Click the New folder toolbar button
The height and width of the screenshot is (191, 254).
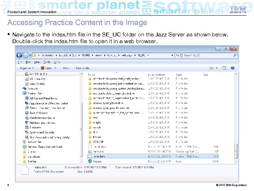tap(83, 68)
